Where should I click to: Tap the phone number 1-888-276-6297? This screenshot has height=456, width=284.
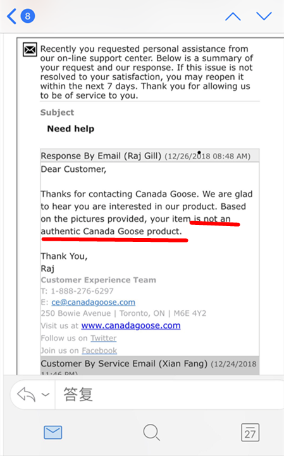pos(82,291)
